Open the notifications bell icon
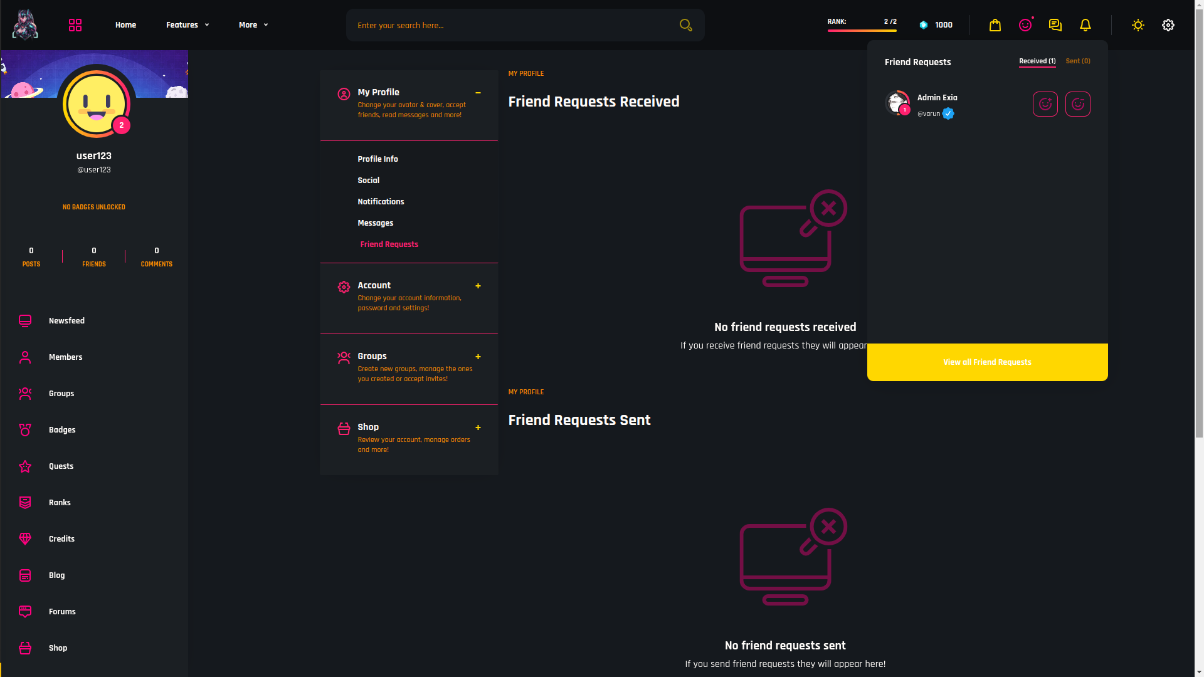 point(1085,25)
